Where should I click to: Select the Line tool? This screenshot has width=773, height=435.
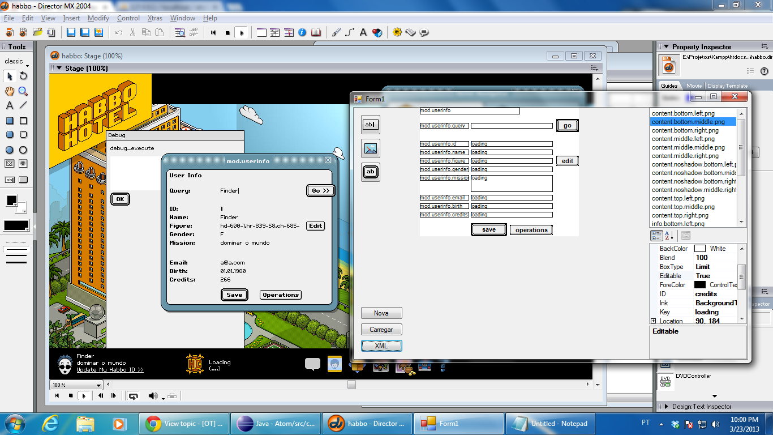coord(23,105)
